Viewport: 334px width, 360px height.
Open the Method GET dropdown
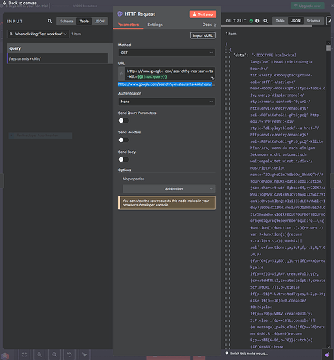[x=167, y=53]
